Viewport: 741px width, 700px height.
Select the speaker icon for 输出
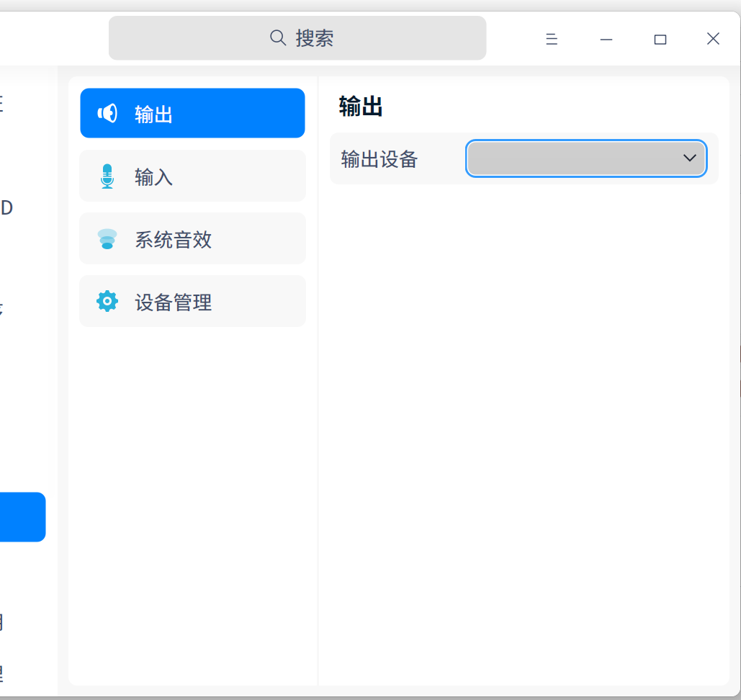coord(107,112)
